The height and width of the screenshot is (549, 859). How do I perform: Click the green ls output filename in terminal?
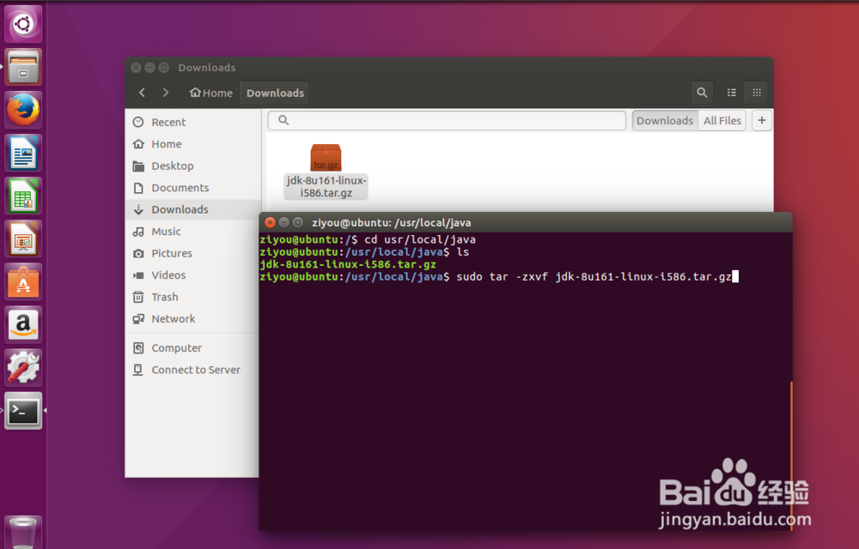tap(348, 264)
